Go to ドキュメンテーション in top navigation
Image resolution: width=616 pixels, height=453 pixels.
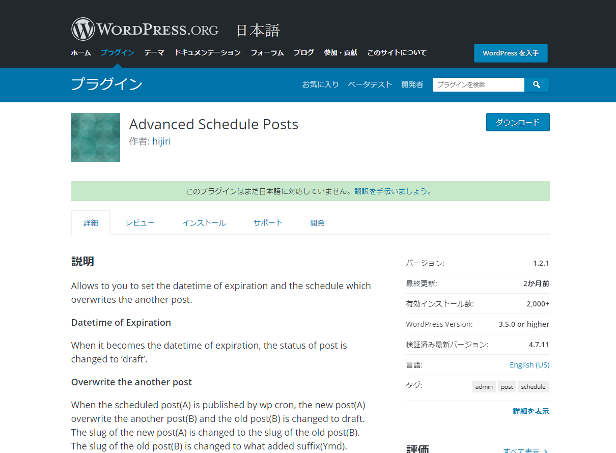click(207, 52)
